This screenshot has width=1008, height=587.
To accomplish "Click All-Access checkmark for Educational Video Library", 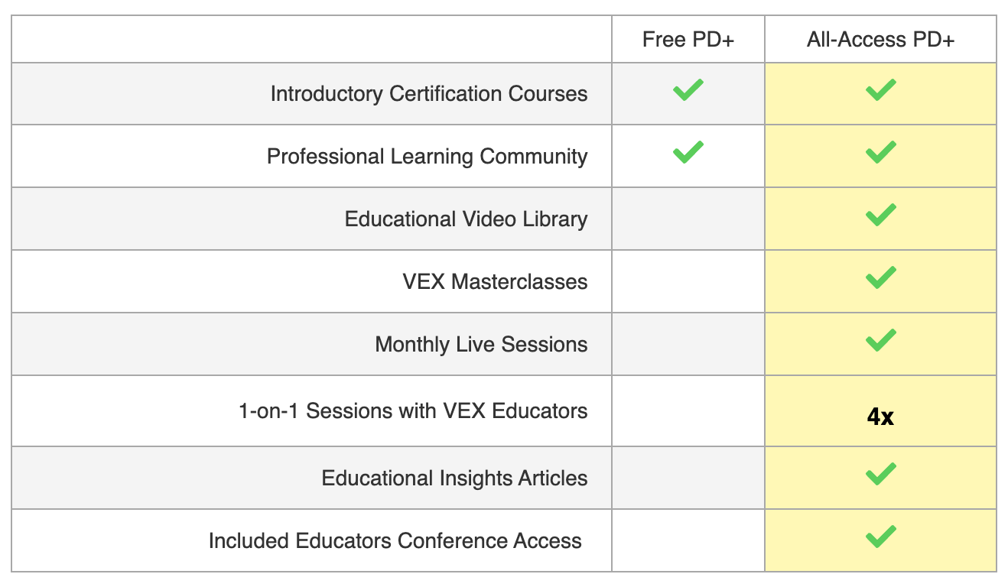I will pyautogui.click(x=880, y=216).
